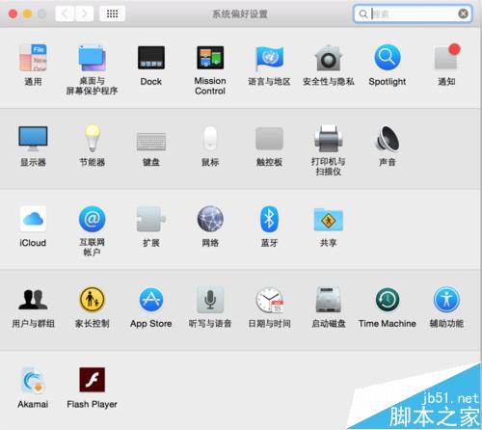Focus the 搜索 search field
The height and width of the screenshot is (430, 482).
413,13
